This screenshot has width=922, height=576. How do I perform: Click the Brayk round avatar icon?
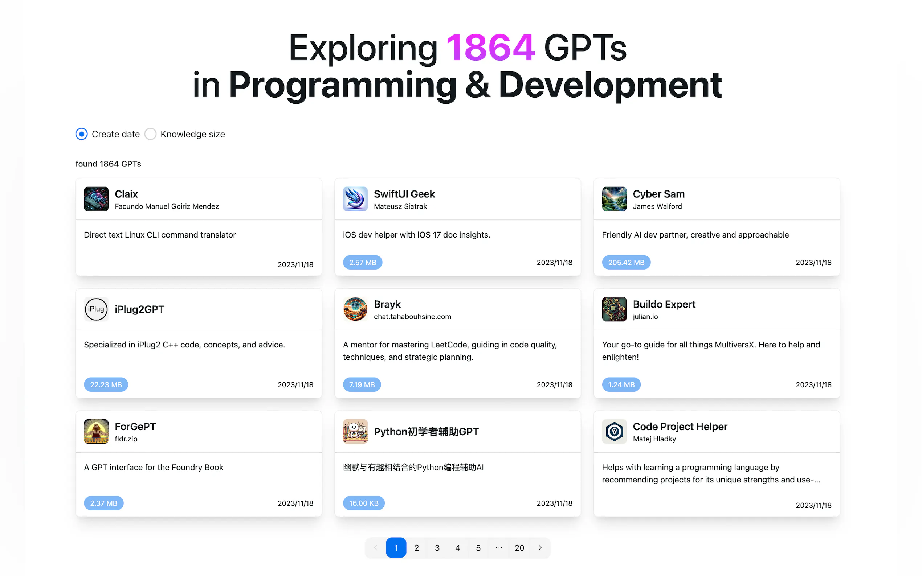coord(355,309)
